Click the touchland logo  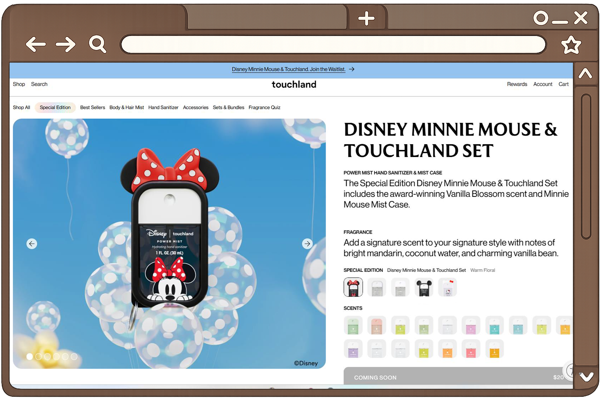tap(294, 84)
